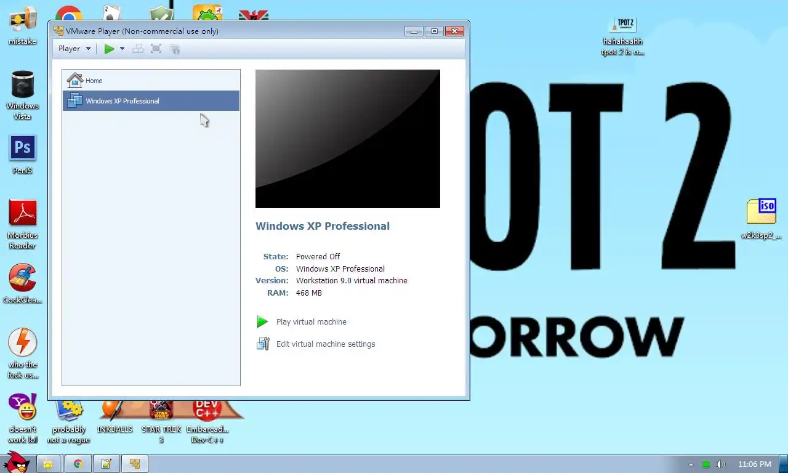Select the probably not a rogue icon
The height and width of the screenshot is (473, 788).
coord(69,422)
